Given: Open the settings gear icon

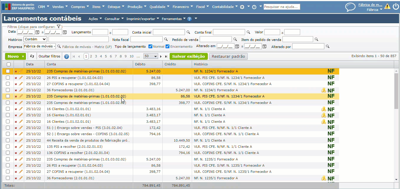Looking at the screenshot, I should 242,7.
